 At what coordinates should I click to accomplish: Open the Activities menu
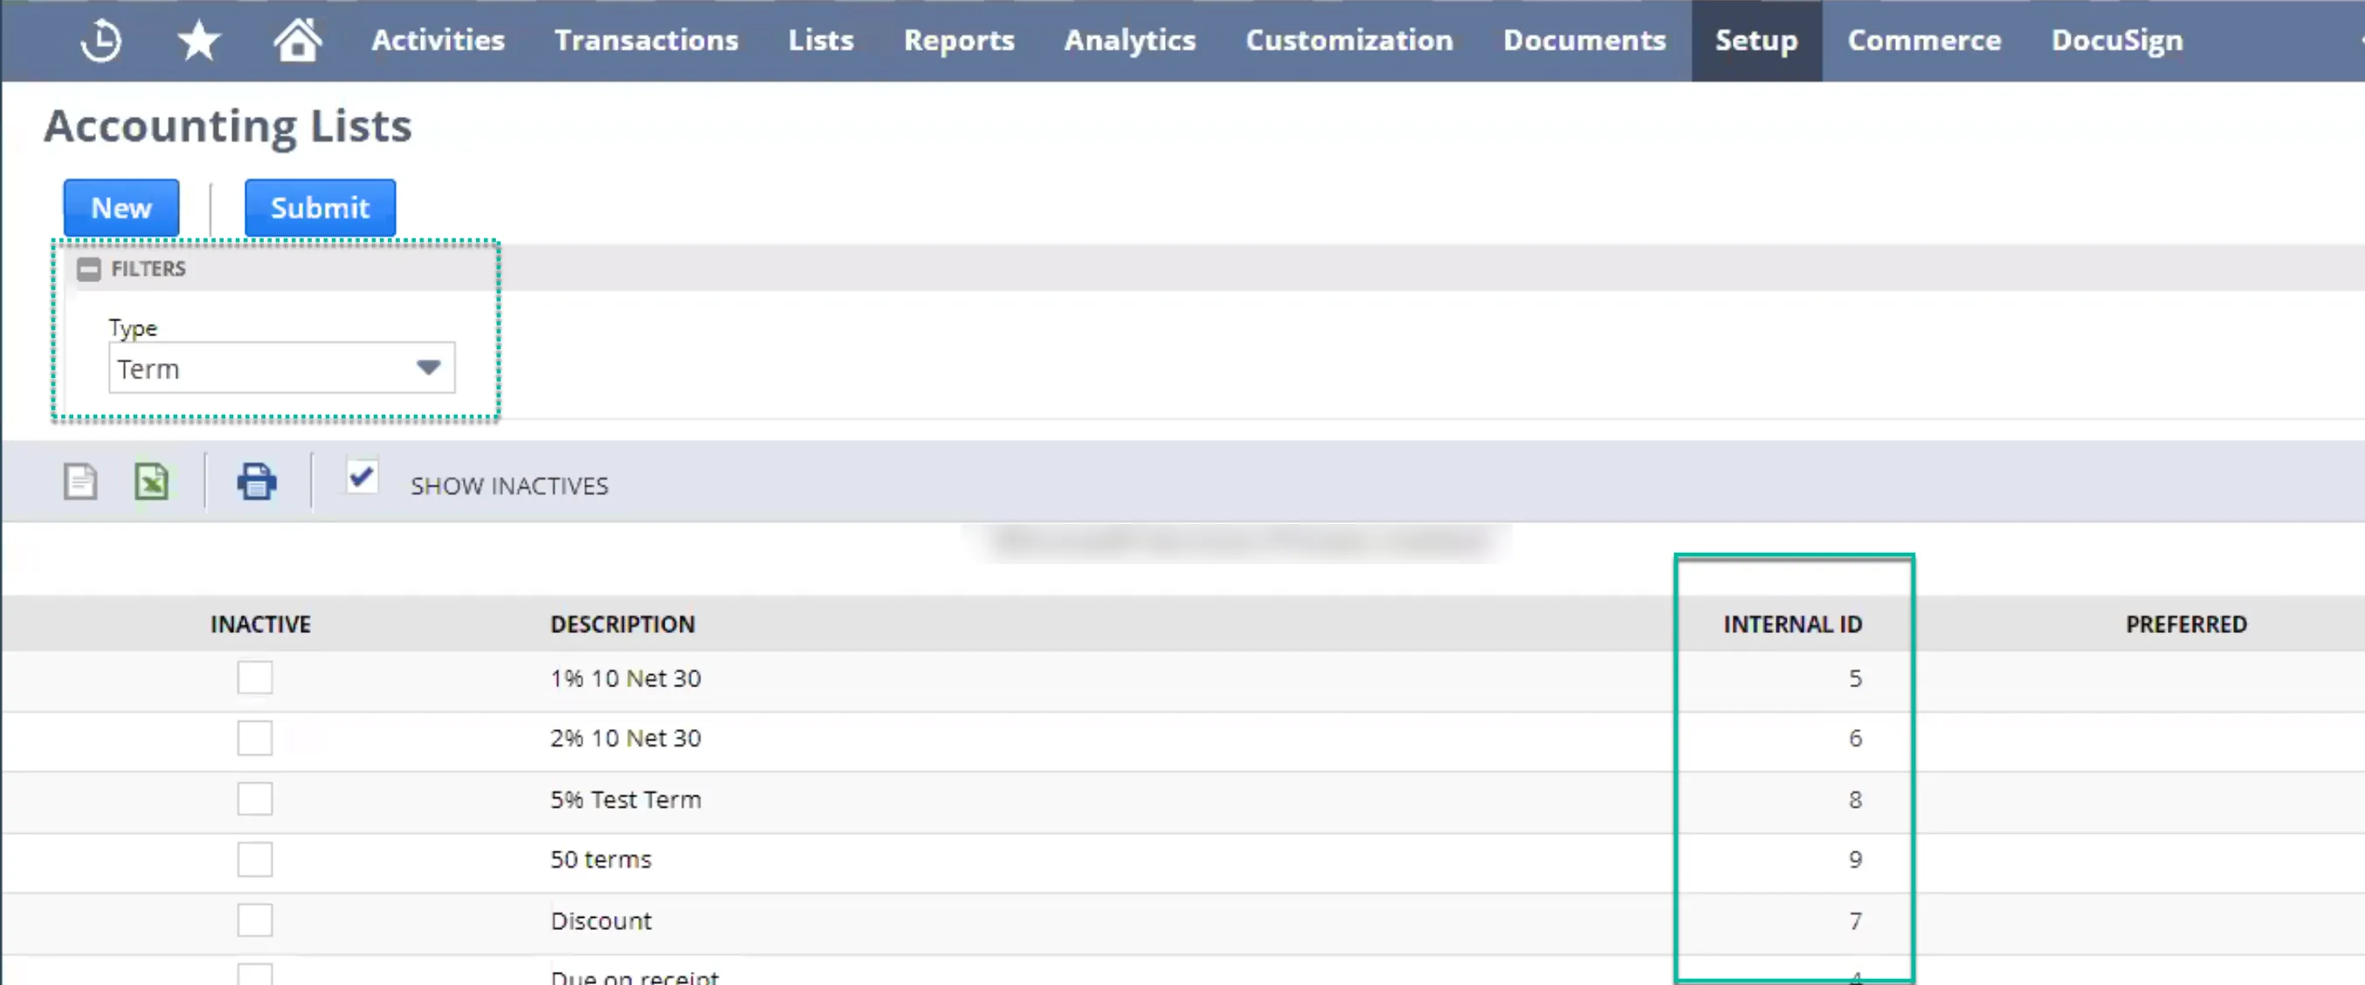coord(438,40)
